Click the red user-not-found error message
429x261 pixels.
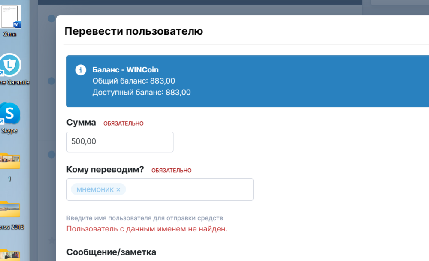pos(147,229)
